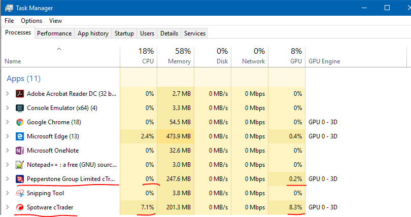Click the 0.4% GPU value

point(295,136)
